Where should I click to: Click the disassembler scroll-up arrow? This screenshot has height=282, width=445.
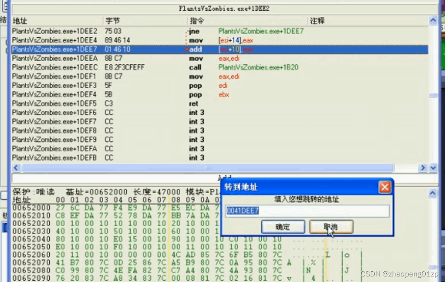433,20
